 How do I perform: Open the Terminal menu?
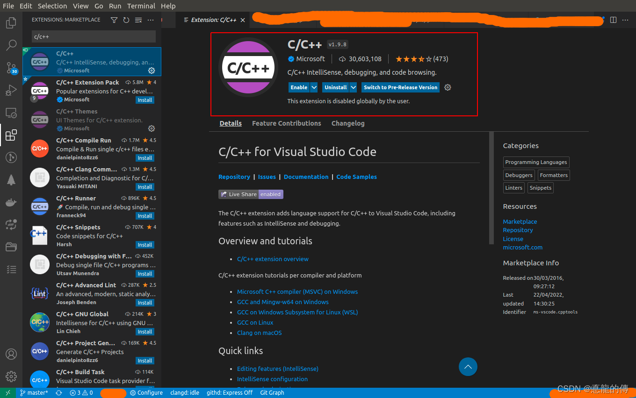pyautogui.click(x=141, y=6)
